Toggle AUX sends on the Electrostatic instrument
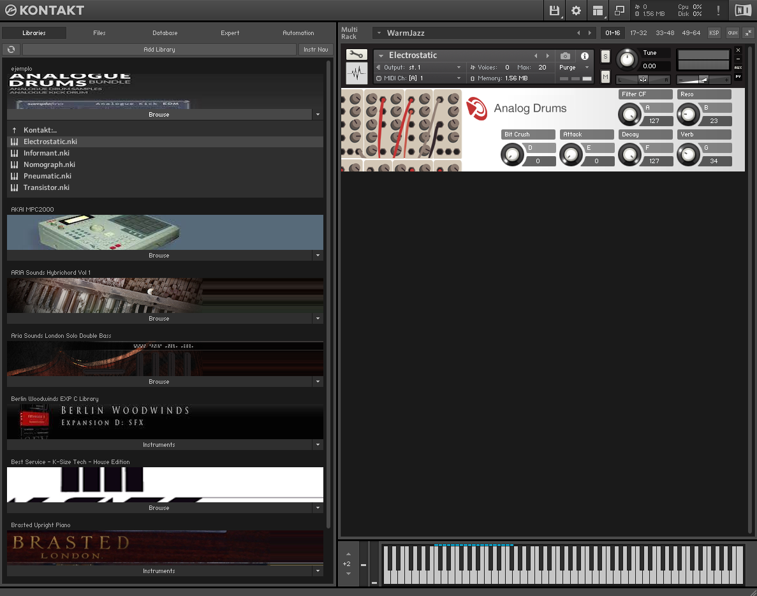This screenshot has height=596, width=757. 738,68
